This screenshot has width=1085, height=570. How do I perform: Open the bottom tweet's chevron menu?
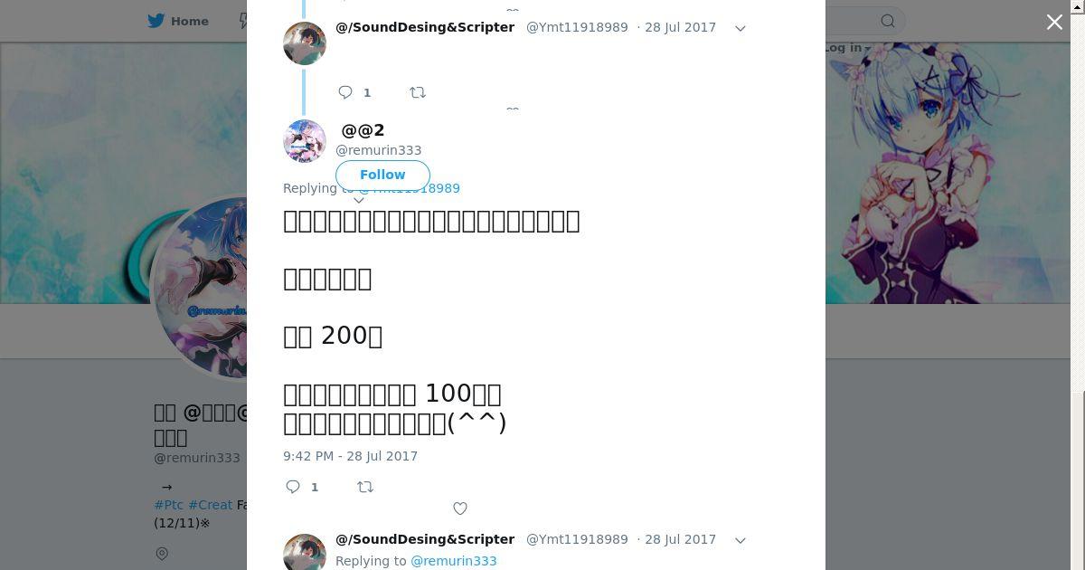coord(740,540)
